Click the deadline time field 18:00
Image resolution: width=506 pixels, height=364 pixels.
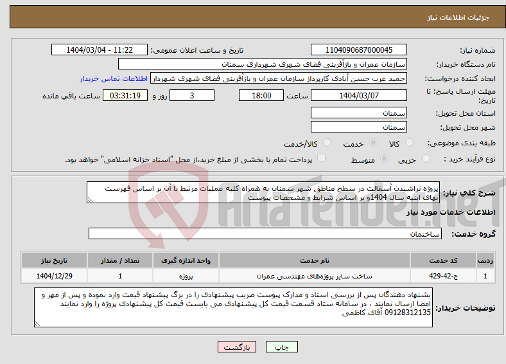[261, 95]
